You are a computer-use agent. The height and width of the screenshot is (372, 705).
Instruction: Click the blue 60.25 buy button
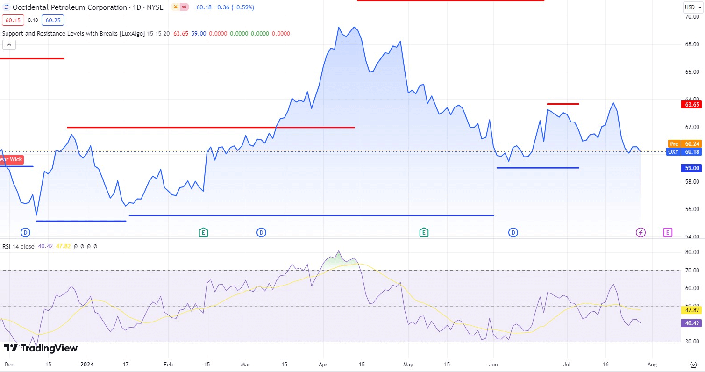(53, 20)
